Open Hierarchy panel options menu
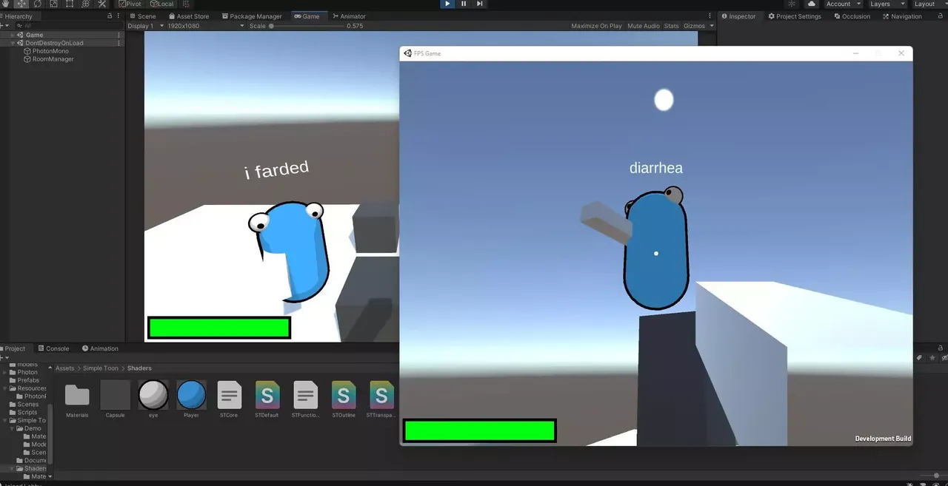 [x=120, y=16]
